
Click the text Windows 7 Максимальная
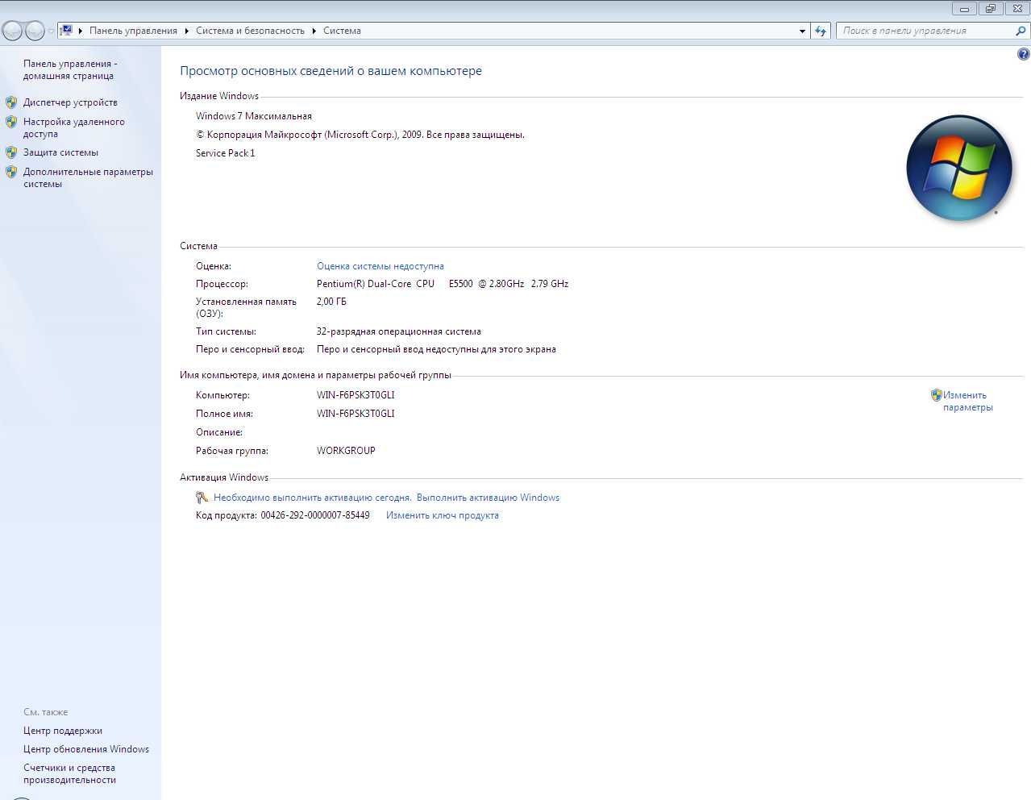point(254,116)
